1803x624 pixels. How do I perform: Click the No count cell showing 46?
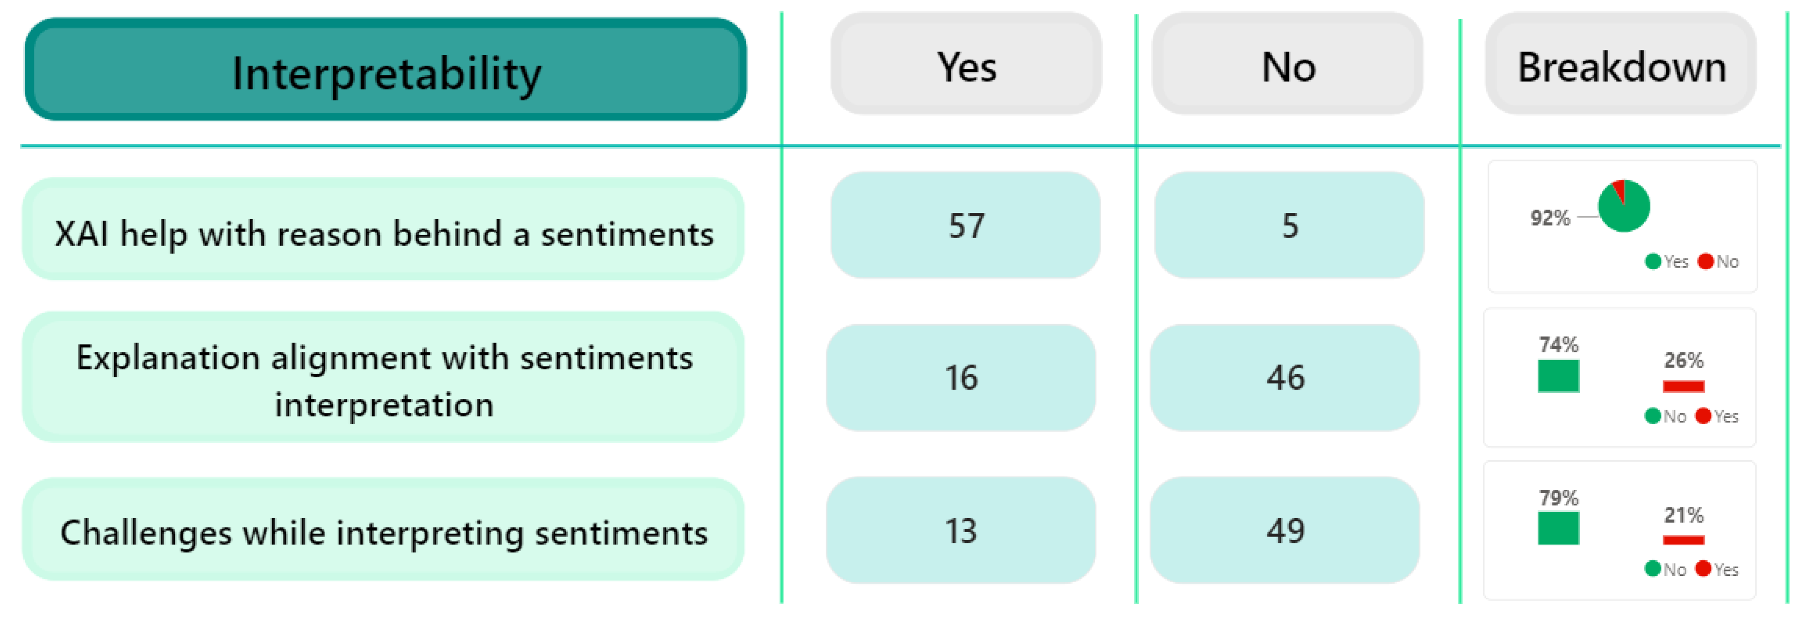click(x=1285, y=378)
